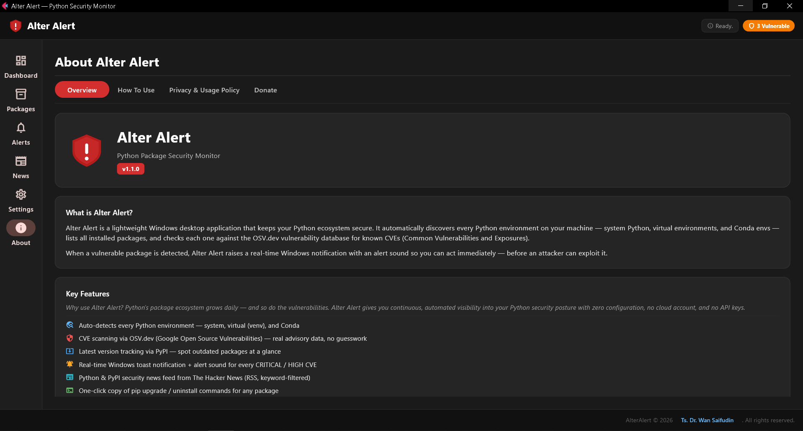
Task: Click the CVE scanning shield feature icon
Action: coord(70,338)
